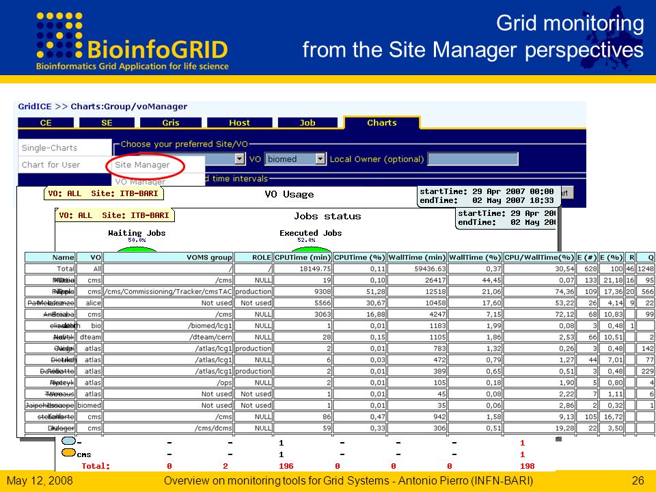656x492 pixels.
Task: Click the /ops group cell
Action: coord(168,383)
